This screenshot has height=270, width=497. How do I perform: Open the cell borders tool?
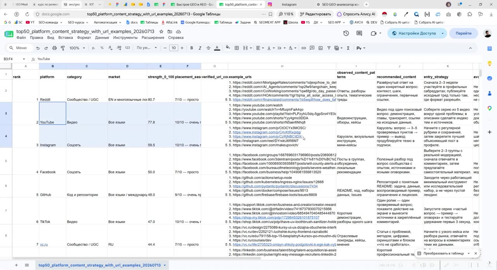236,48
